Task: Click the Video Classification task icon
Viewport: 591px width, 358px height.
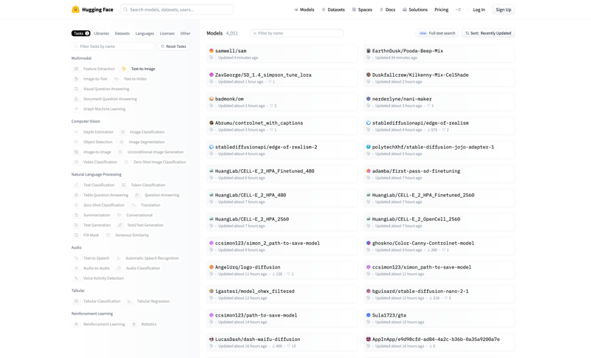Action: click(76, 162)
